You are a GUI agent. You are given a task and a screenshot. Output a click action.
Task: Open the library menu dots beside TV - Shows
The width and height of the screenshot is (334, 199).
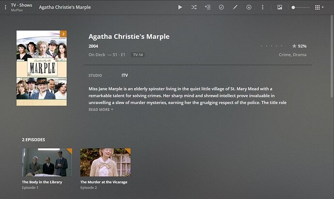tap(5, 7)
